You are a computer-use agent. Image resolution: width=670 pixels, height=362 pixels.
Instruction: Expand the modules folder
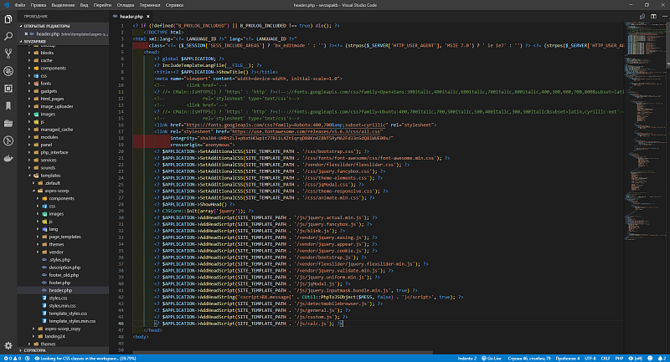click(49, 137)
